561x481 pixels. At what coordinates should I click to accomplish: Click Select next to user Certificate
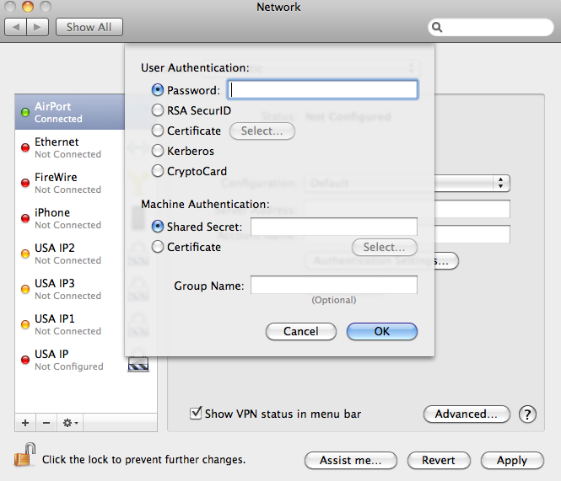click(262, 131)
